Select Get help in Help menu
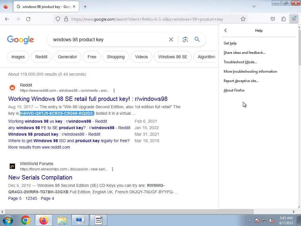Screen dimensions: 301x226 pyautogui.click(x=259, y=43)
